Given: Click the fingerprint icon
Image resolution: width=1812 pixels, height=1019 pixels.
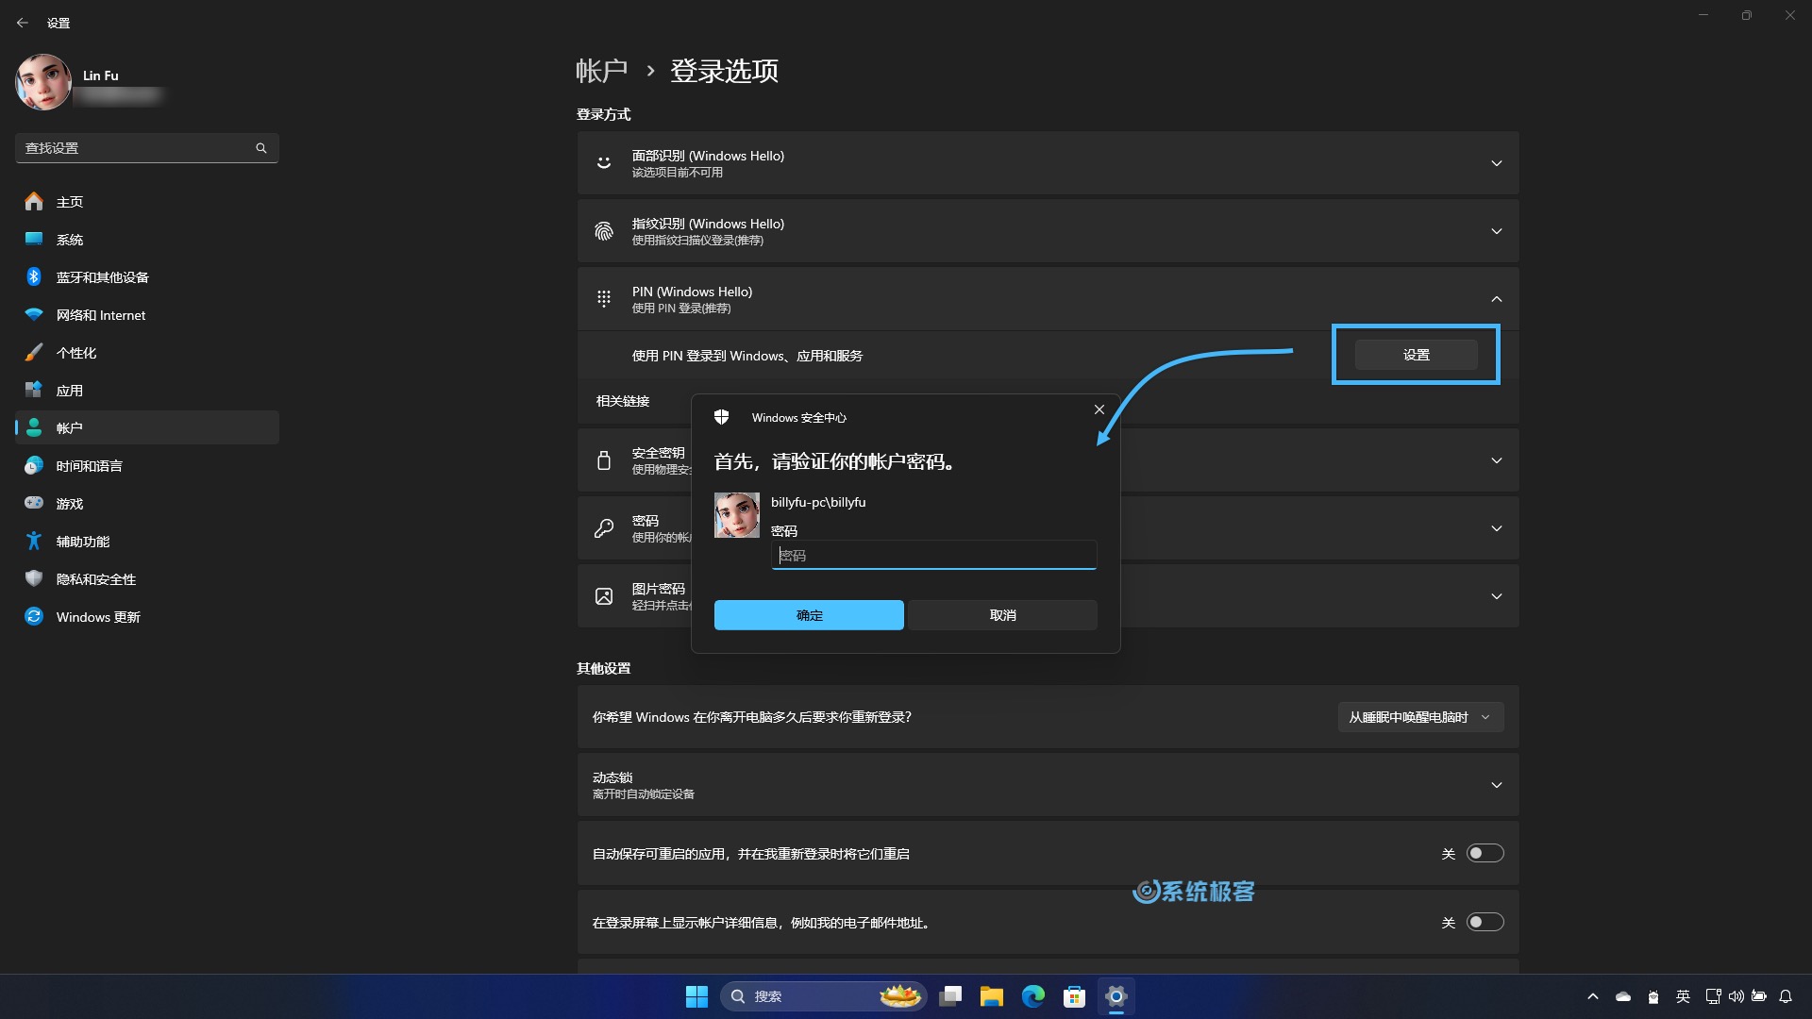Looking at the screenshot, I should 604,231.
